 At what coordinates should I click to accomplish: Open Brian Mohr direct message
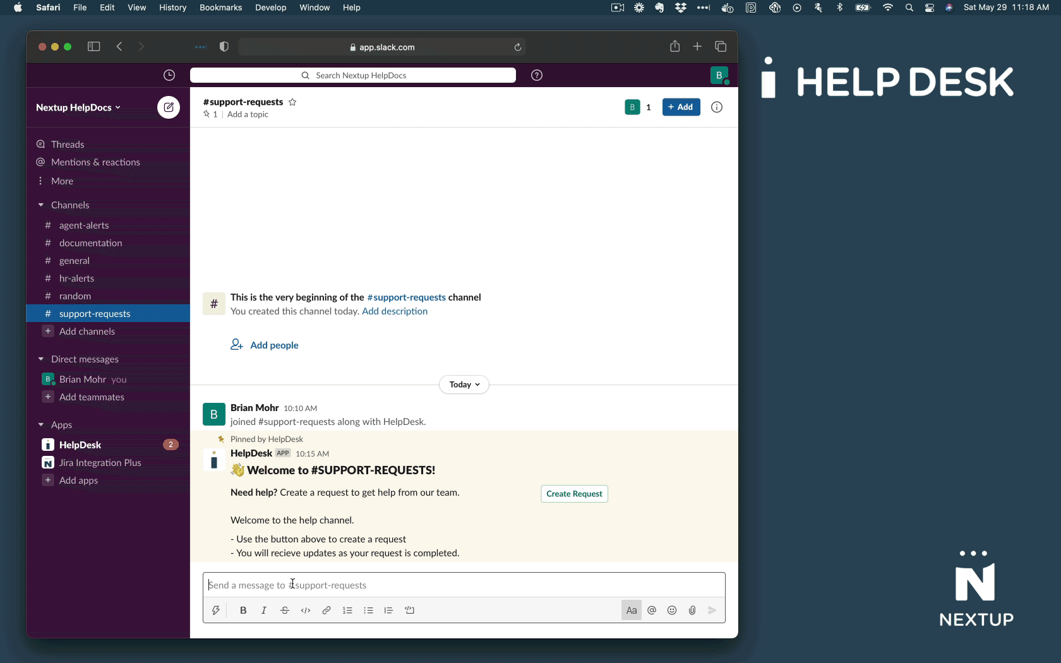(108, 379)
